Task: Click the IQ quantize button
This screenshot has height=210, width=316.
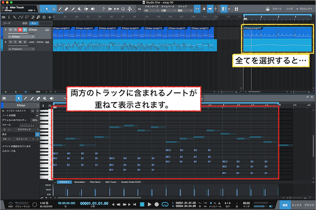Action: coord(139,9)
